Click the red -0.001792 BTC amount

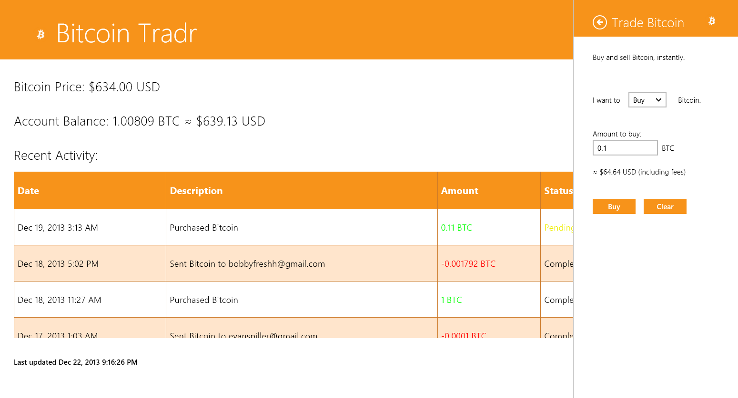(468, 264)
